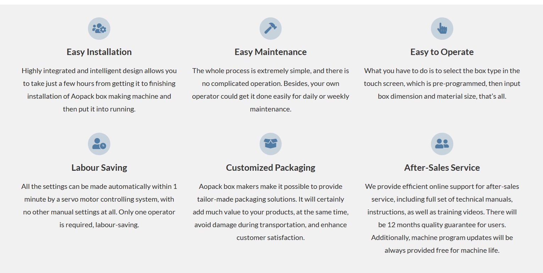Select the Easy Maintenance heading
Image resolution: width=543 pixels, height=273 pixels.
point(270,52)
